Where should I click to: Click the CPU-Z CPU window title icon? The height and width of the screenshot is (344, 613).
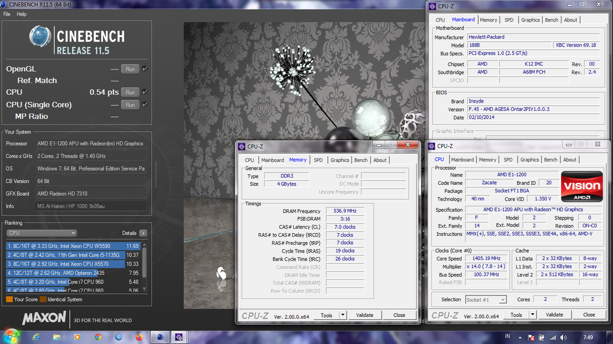[432, 146]
